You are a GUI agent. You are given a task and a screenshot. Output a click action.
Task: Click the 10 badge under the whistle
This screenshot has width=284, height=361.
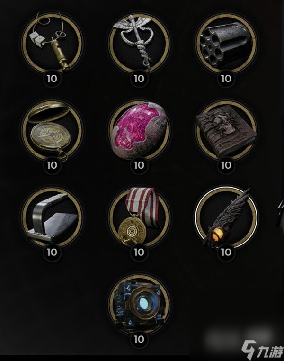point(52,79)
